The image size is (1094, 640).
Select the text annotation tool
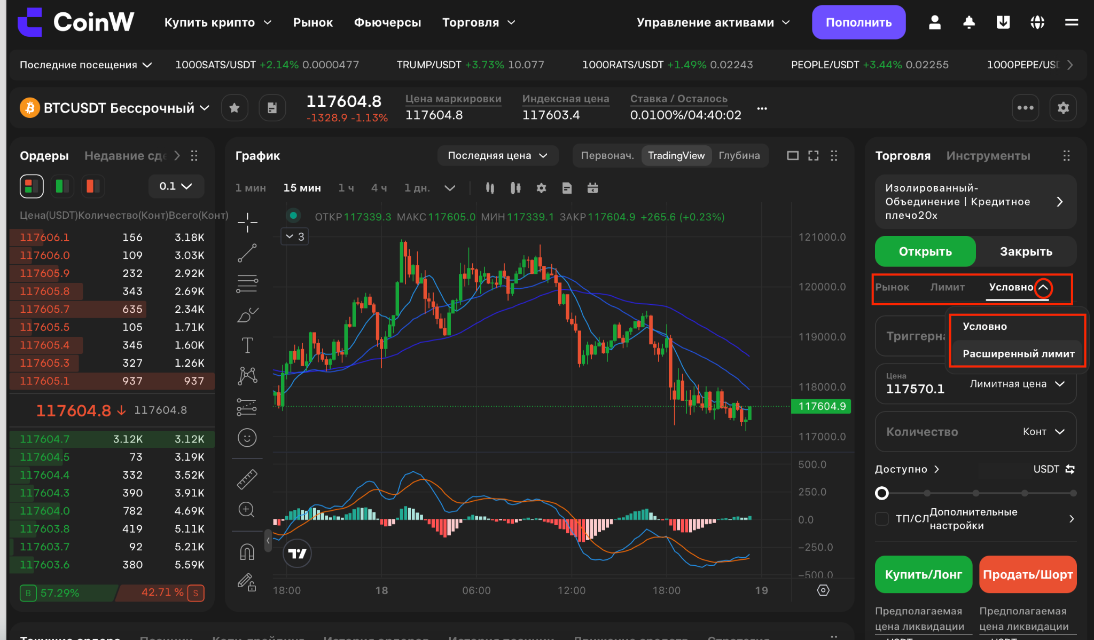[247, 345]
